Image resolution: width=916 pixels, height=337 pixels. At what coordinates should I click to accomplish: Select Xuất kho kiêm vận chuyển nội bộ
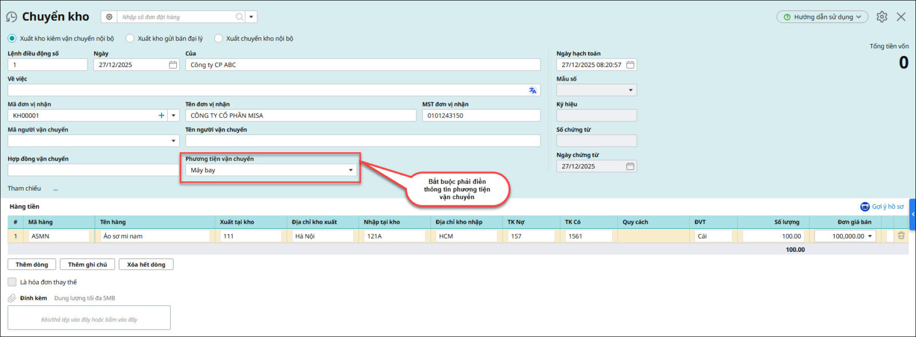click(x=12, y=38)
